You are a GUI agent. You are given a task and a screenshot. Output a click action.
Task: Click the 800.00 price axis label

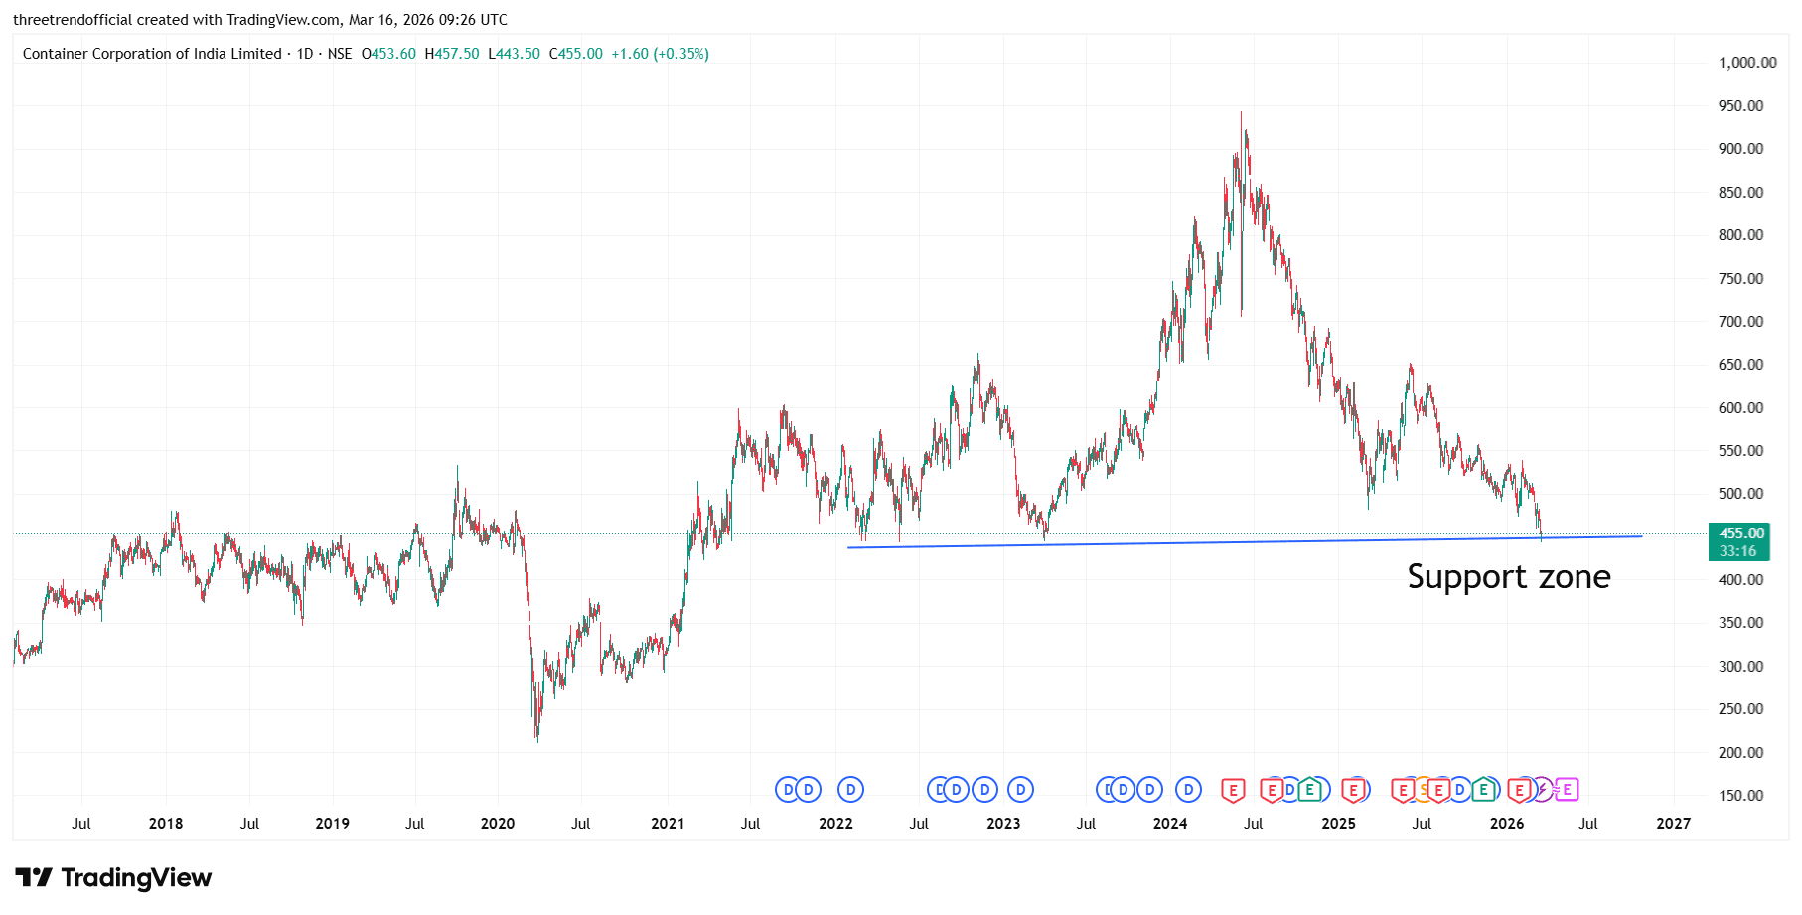click(x=1741, y=235)
